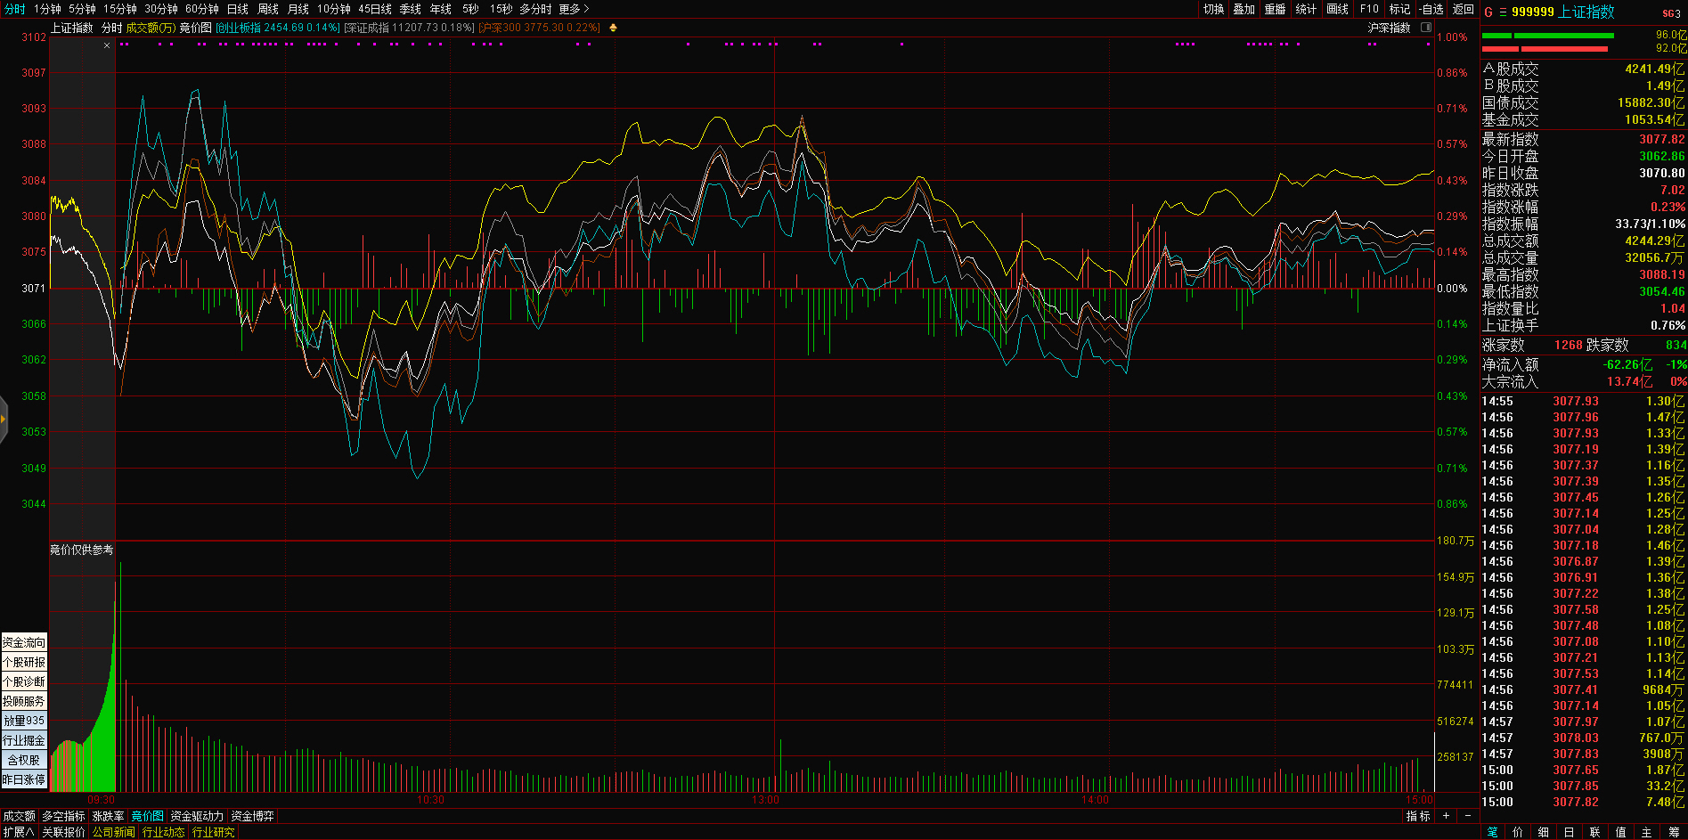Viewport: 1688px width, 840px height.
Task: Click the red G icon before 999999
Action: [x=1488, y=12]
